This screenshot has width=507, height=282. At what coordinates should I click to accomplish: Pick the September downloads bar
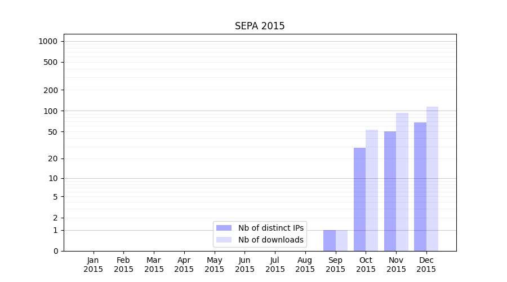(341, 240)
